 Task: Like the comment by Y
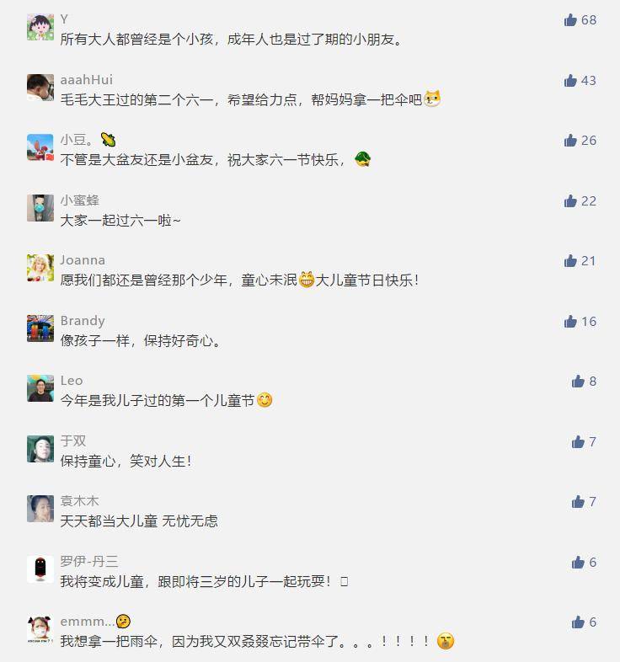pyautogui.click(x=570, y=20)
